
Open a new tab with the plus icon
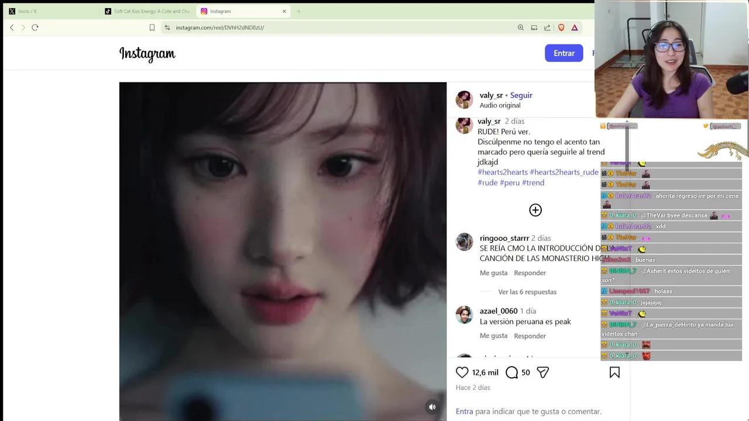click(298, 11)
